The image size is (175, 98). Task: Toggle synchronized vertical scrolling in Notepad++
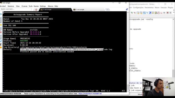click(x=138, y=13)
